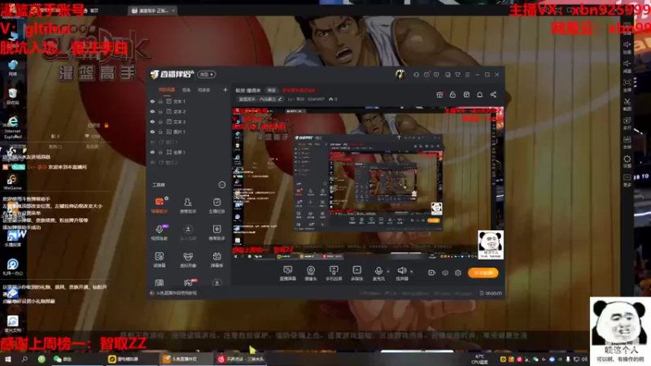
Task: Click the 全屏 fullscreen icon in right sidebar
Action: [627, 85]
